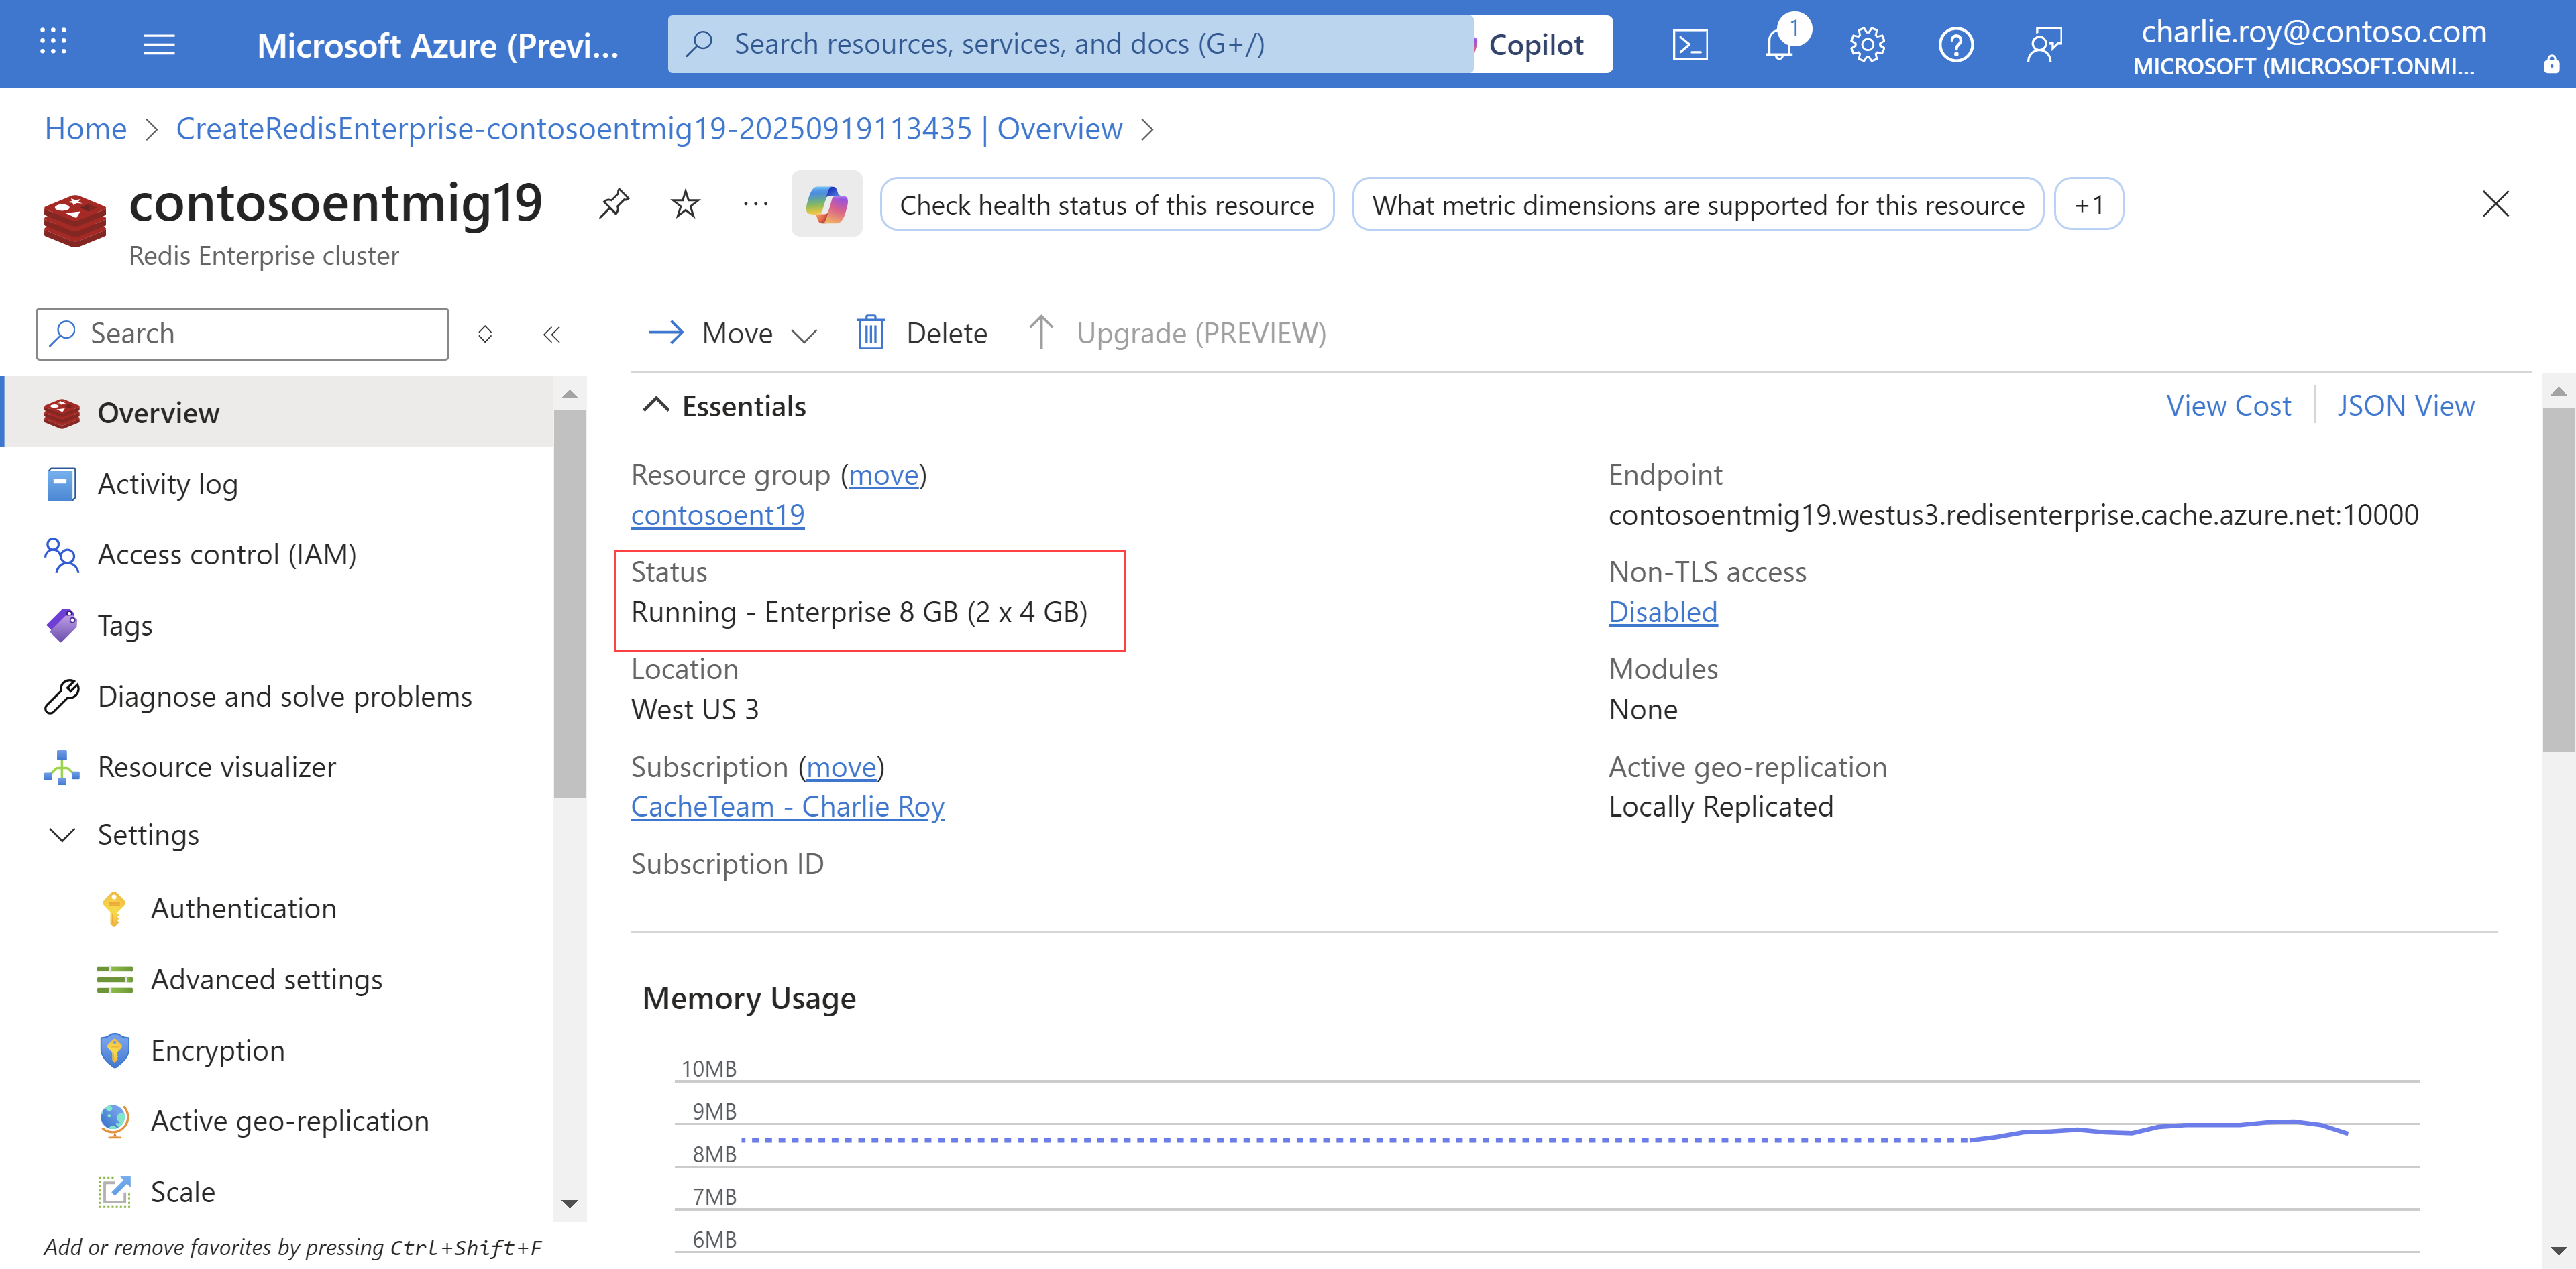2576x1269 pixels.
Task: Collapse the Settings group in sidebar
Action: coord(62,835)
